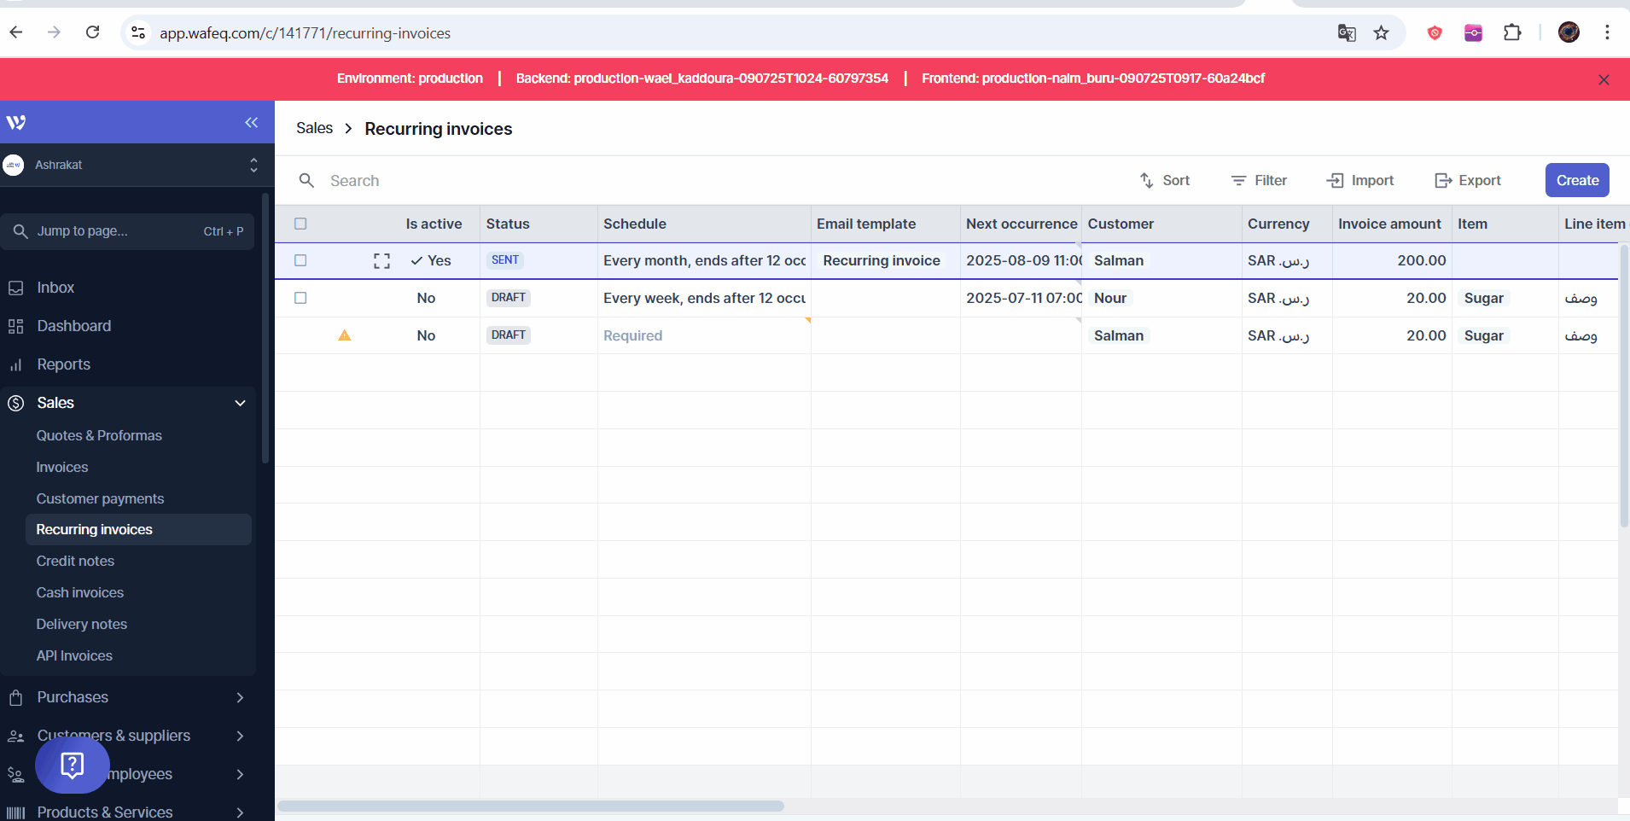Close the red environment banner
Image resolution: width=1630 pixels, height=821 pixels.
pos(1603,80)
